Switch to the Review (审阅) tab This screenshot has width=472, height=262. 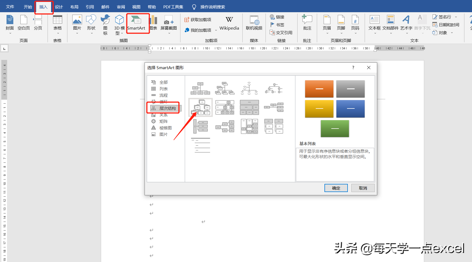tap(121, 7)
